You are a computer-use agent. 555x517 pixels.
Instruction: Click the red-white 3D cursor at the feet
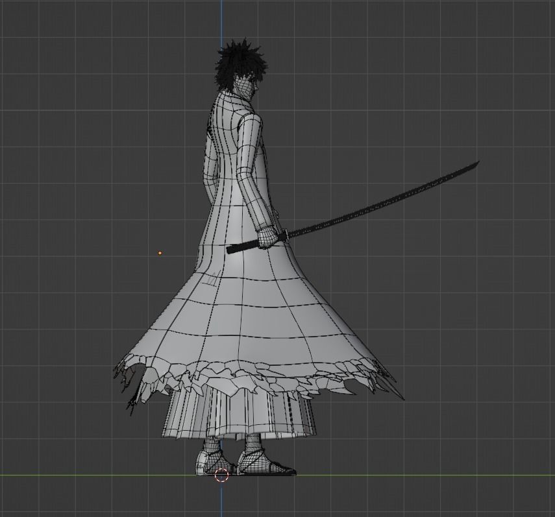pyautogui.click(x=222, y=475)
